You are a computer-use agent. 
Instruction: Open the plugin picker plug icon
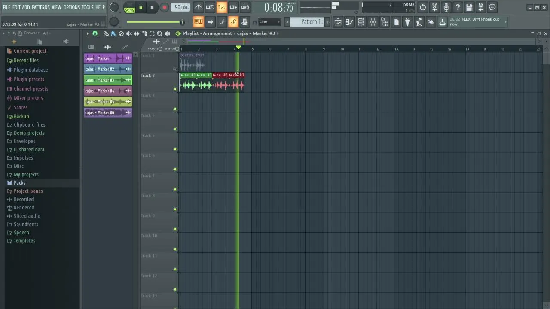(x=408, y=22)
